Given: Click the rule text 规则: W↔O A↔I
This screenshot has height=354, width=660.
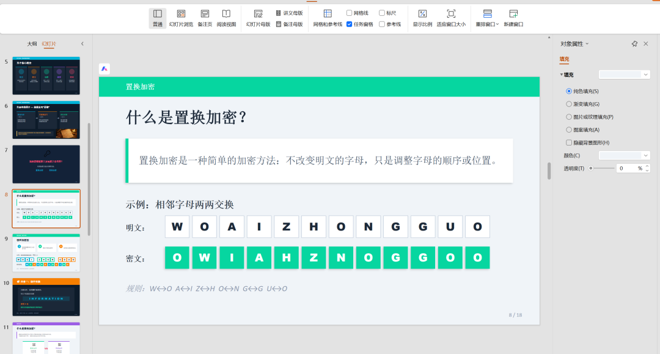Looking at the screenshot, I should (207, 289).
